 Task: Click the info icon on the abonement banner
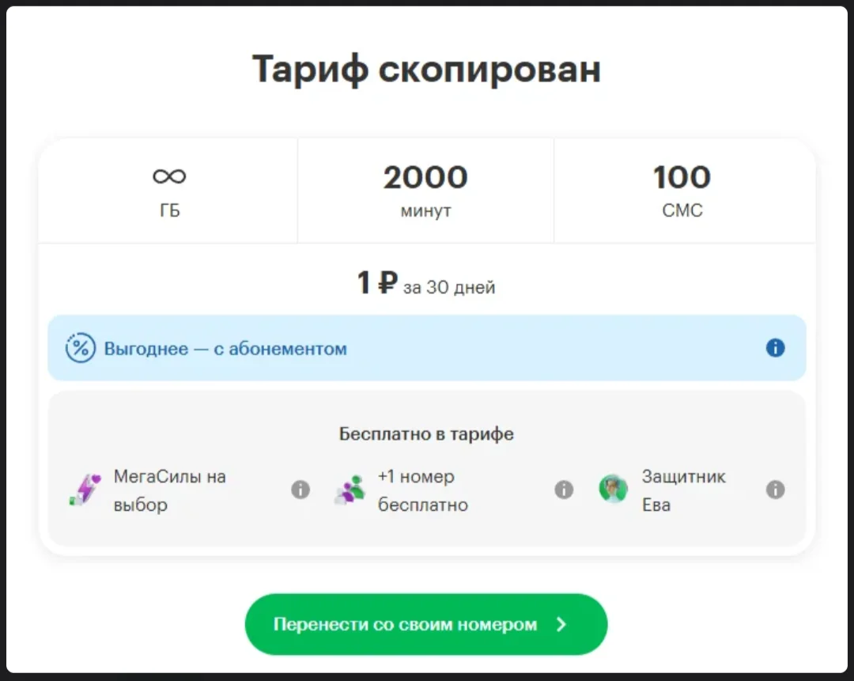point(775,347)
